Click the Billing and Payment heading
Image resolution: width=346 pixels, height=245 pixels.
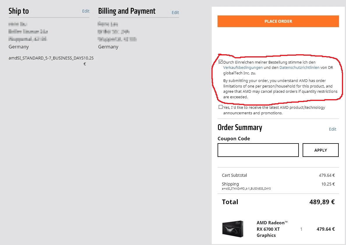(127, 11)
